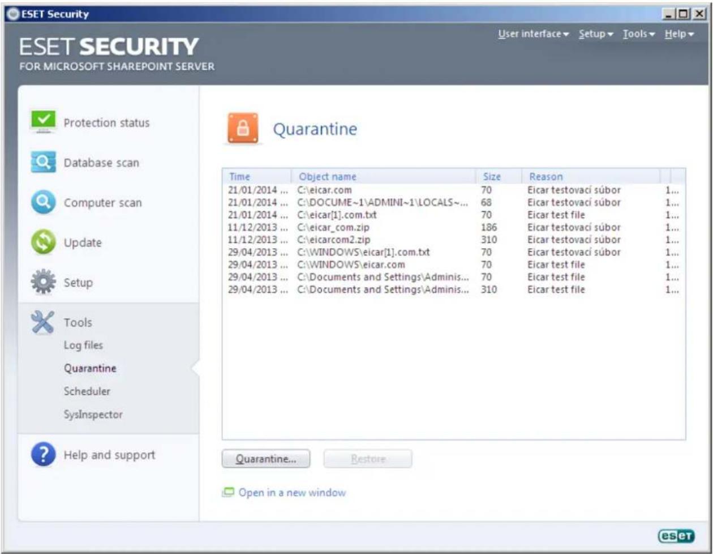Select the C:\DOCUME~1\ADMINI~1 row

453,203
